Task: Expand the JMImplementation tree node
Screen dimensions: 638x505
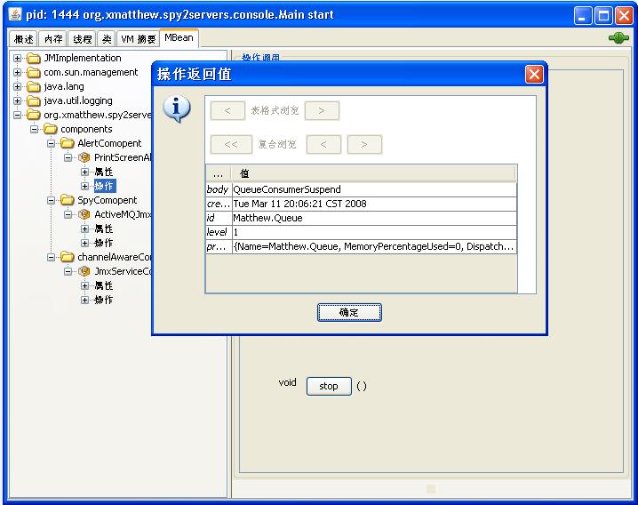Action: (17, 59)
